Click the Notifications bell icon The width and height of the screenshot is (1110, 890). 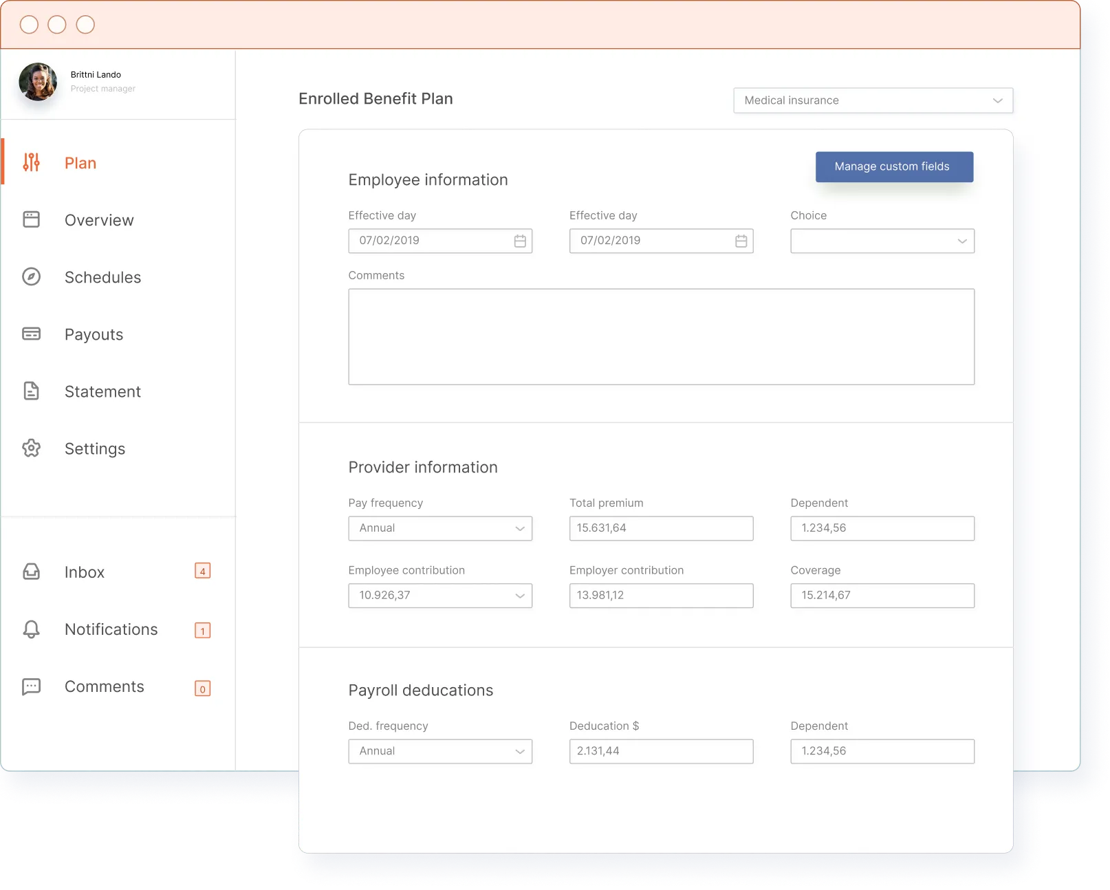click(31, 629)
